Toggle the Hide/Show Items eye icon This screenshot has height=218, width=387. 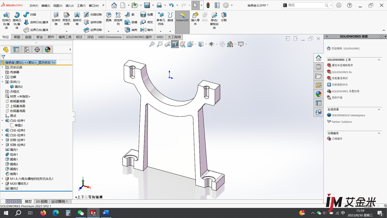point(212,44)
